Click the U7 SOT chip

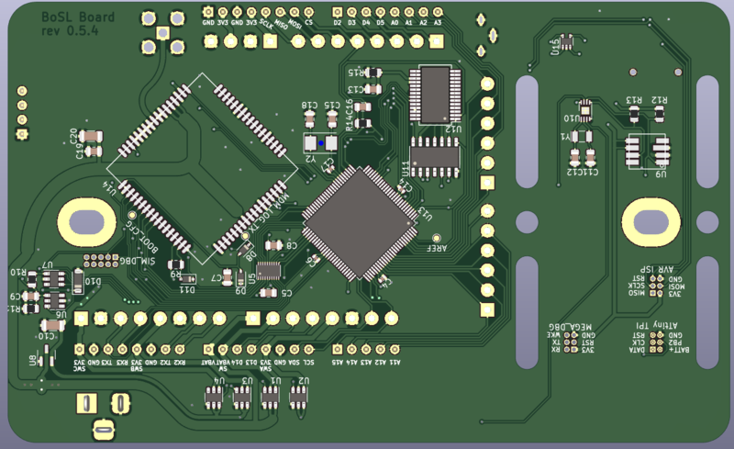[x=54, y=279]
